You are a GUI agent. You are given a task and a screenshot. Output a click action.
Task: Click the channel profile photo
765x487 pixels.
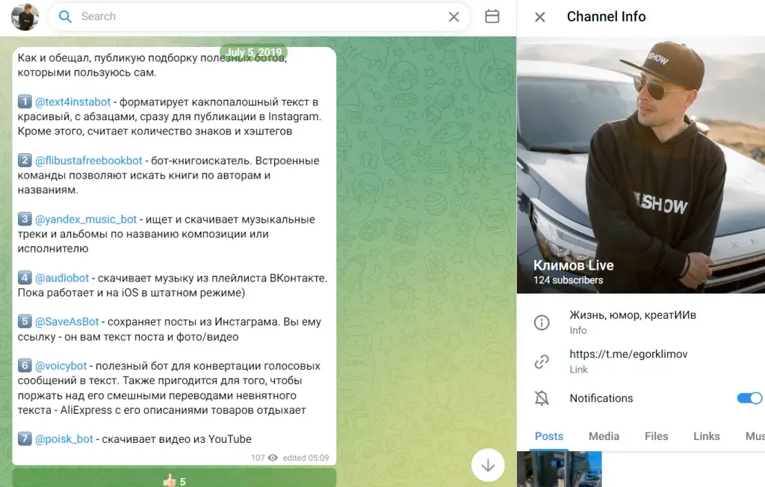640,165
